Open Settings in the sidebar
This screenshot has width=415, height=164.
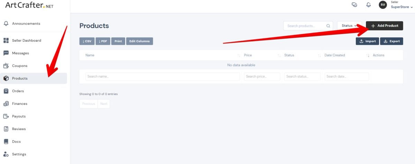tap(19, 154)
